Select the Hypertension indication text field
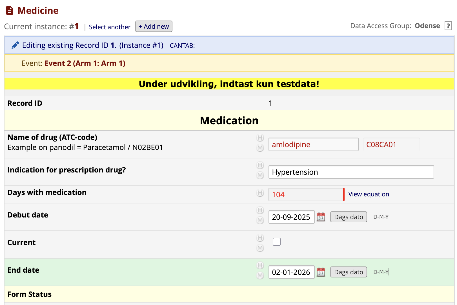The width and height of the screenshot is (457, 305). [x=351, y=172]
